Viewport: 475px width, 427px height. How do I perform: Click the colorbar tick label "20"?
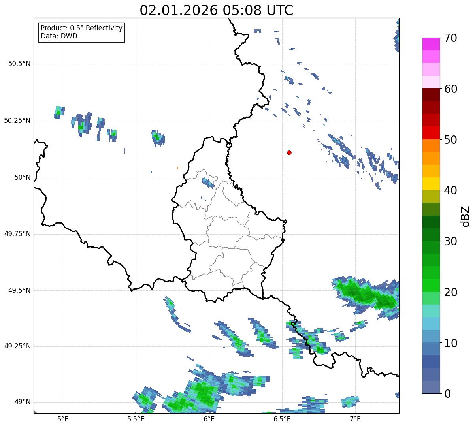[x=450, y=292]
